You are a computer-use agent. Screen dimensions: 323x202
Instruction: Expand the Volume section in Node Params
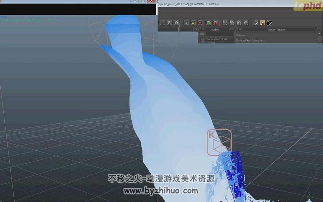coord(240,36)
